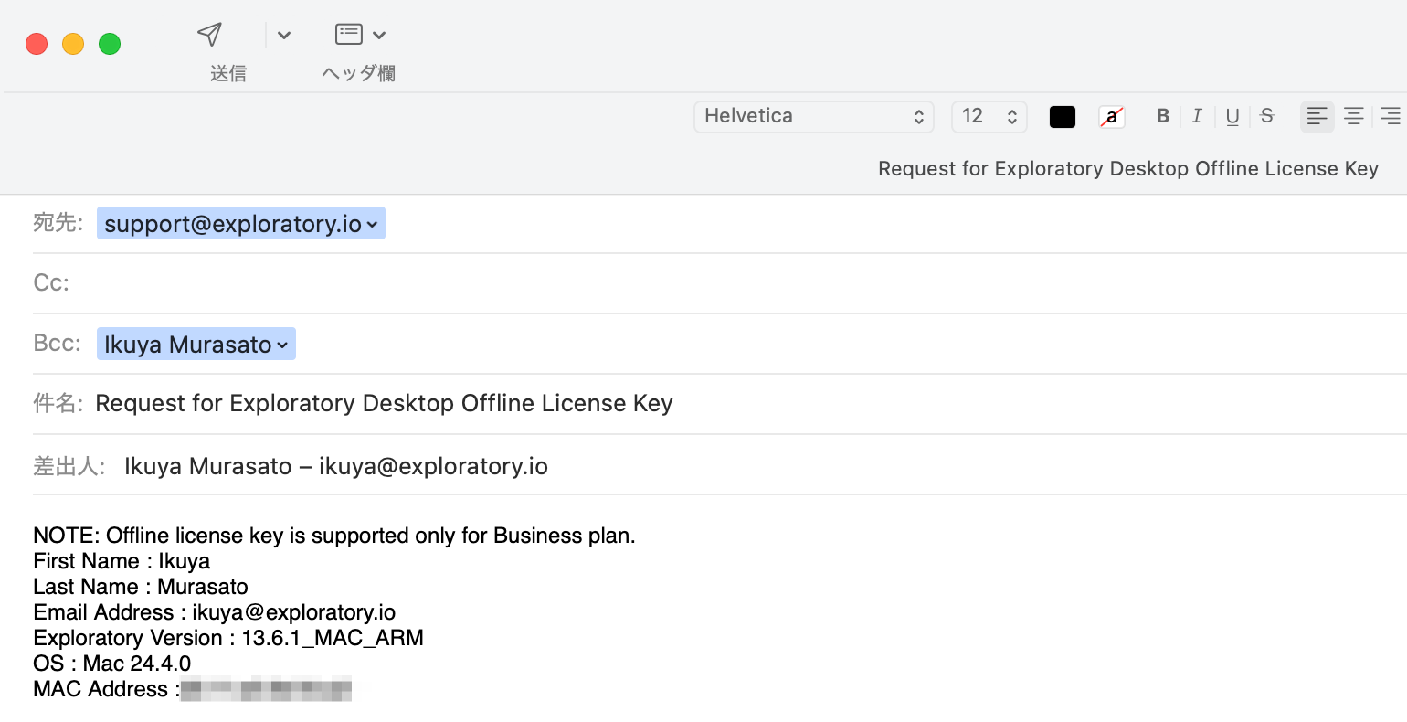
Task: Toggle italic formatting
Action: coord(1197,116)
